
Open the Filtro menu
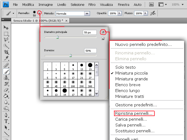pyautogui.click(x=92, y=5)
